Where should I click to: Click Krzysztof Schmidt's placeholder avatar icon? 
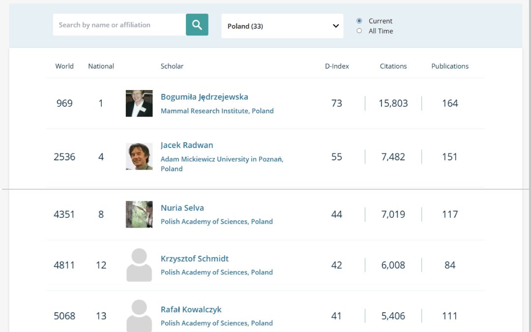(x=139, y=265)
